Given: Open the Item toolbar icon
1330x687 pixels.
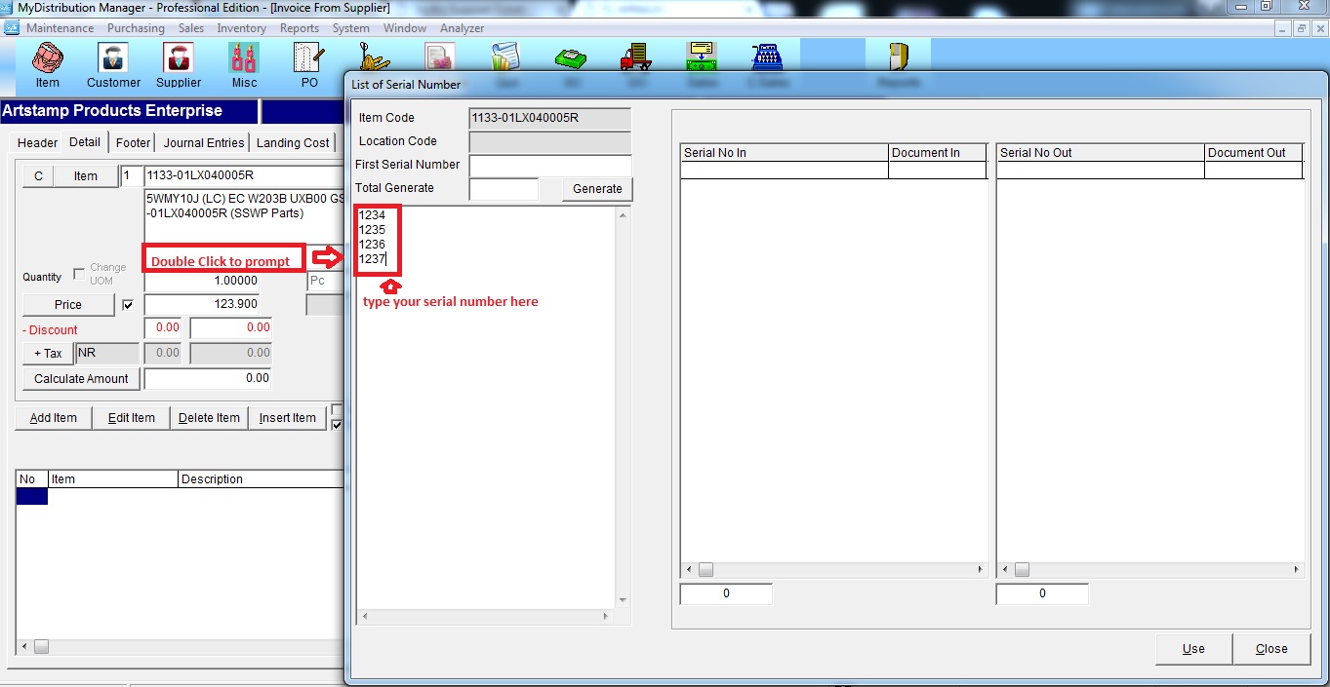Looking at the screenshot, I should click(47, 64).
